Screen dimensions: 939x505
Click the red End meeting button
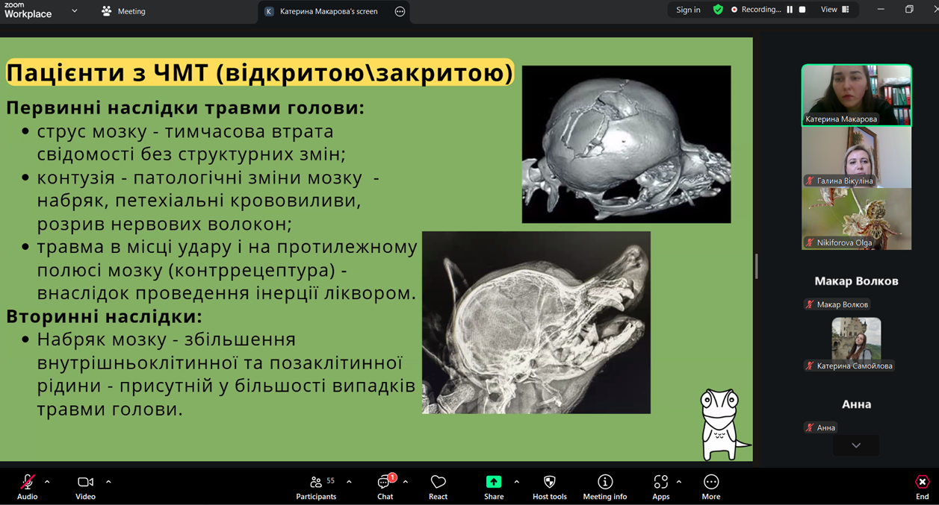tap(923, 486)
